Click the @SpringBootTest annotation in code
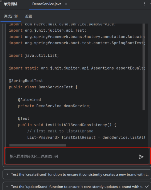This screenshot has height=190, width=151. pos(26,81)
